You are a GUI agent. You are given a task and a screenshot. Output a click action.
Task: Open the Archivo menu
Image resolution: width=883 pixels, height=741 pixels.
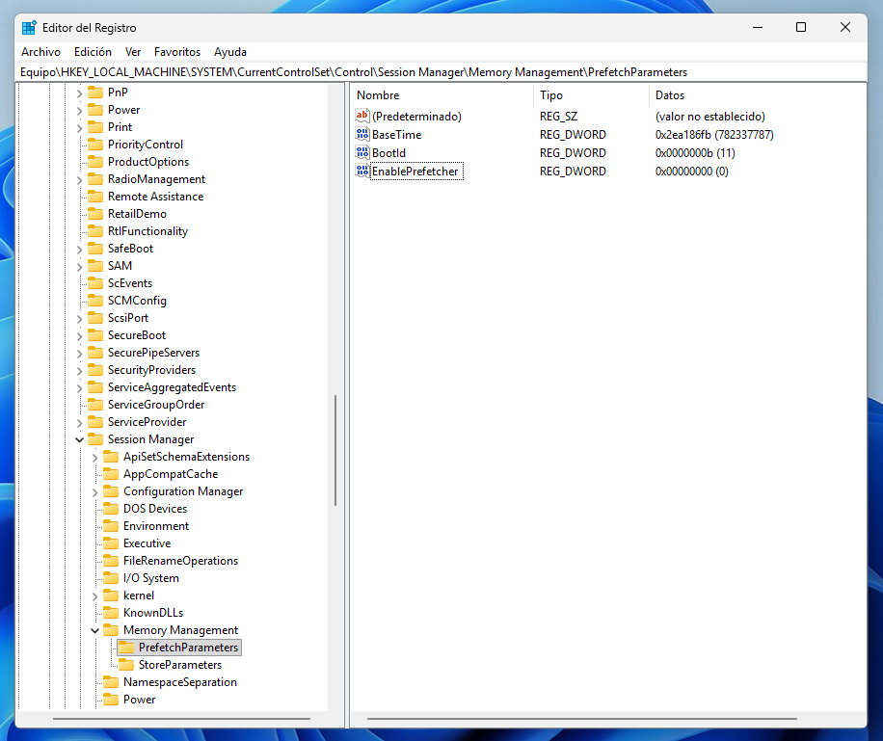click(x=40, y=52)
